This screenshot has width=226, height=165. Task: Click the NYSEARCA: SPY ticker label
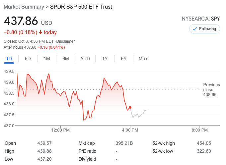pyautogui.click(x=201, y=19)
